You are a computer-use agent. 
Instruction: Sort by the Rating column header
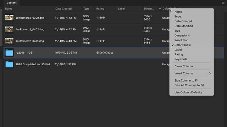[x=100, y=8]
